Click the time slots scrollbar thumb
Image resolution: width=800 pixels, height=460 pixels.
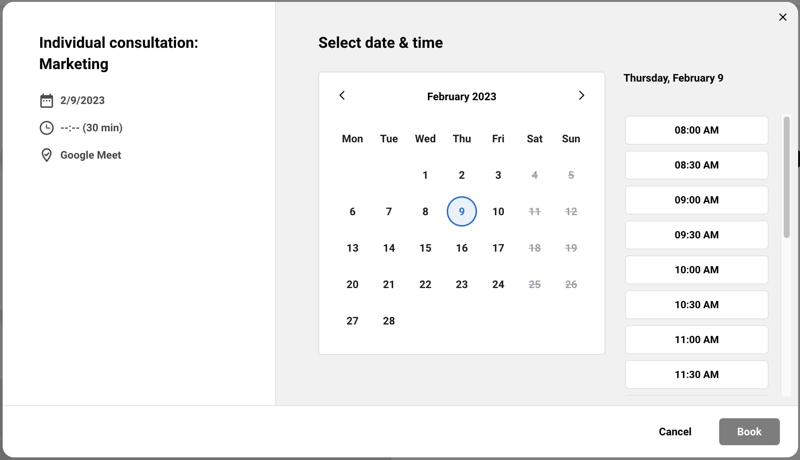point(786,177)
